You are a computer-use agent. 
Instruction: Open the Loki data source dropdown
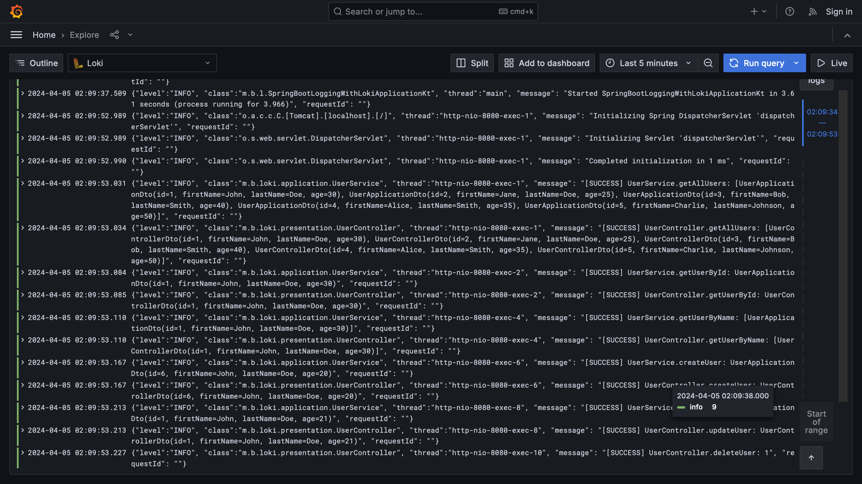pos(142,63)
